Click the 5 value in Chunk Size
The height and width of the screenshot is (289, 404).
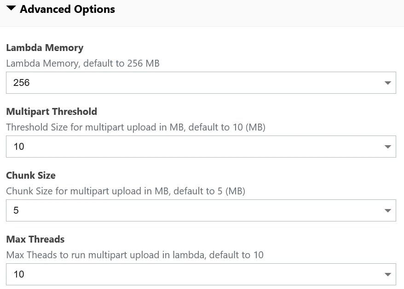point(17,211)
